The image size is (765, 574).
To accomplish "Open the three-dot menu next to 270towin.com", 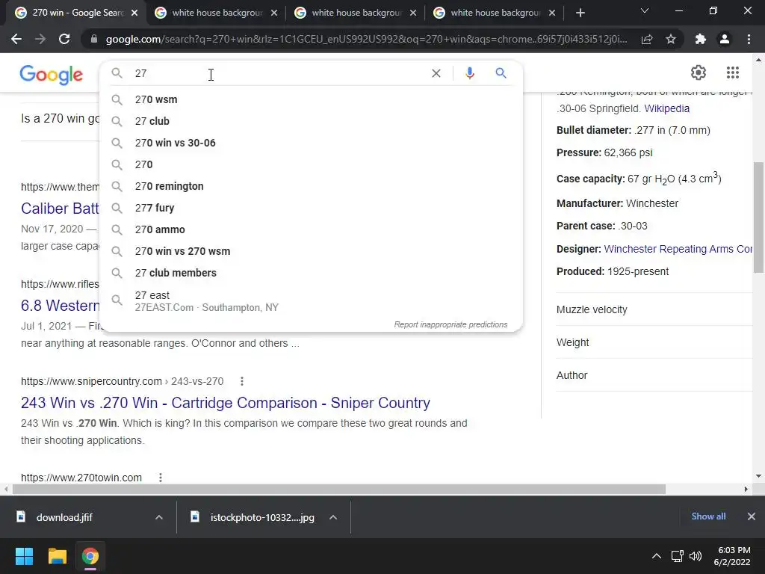I will [161, 478].
